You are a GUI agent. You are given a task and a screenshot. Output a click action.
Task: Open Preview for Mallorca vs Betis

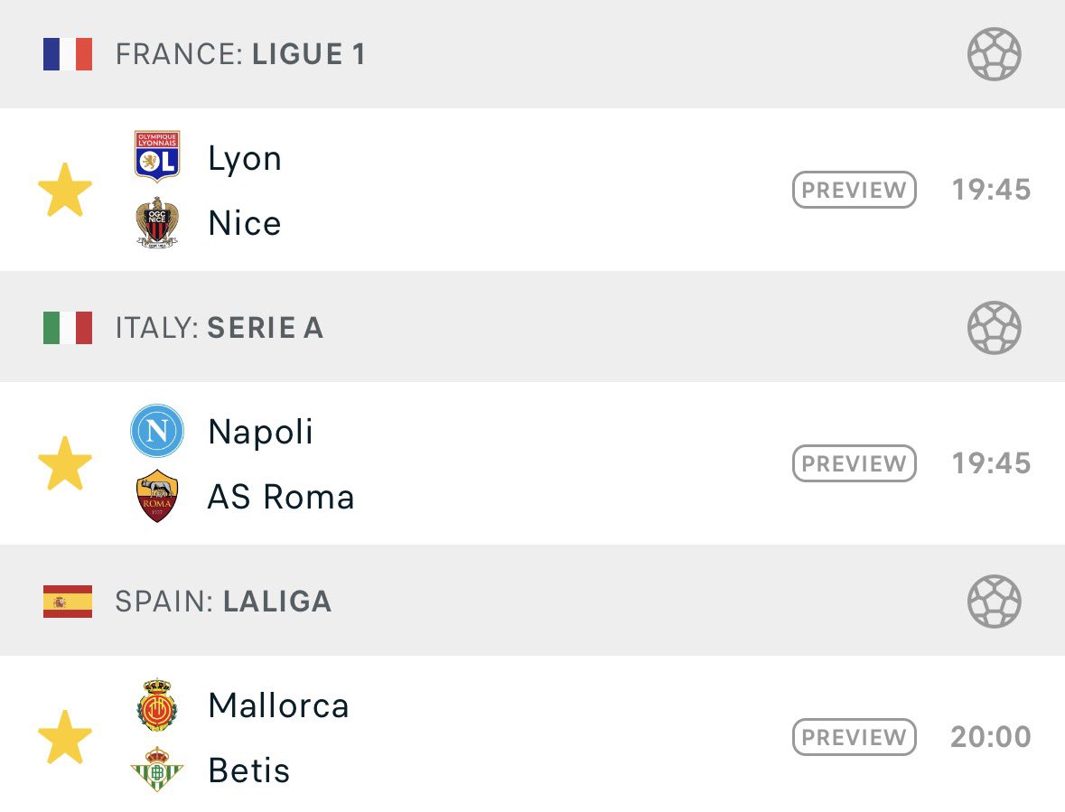point(854,737)
